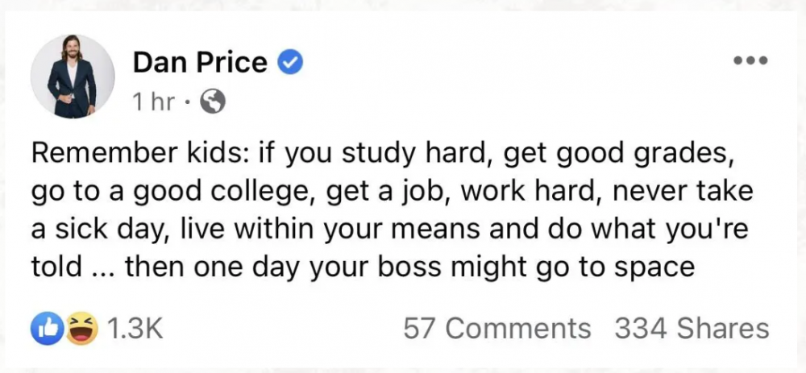806x373 pixels.
Task: Open the "1 hr" post timestamp
Action: [152, 102]
